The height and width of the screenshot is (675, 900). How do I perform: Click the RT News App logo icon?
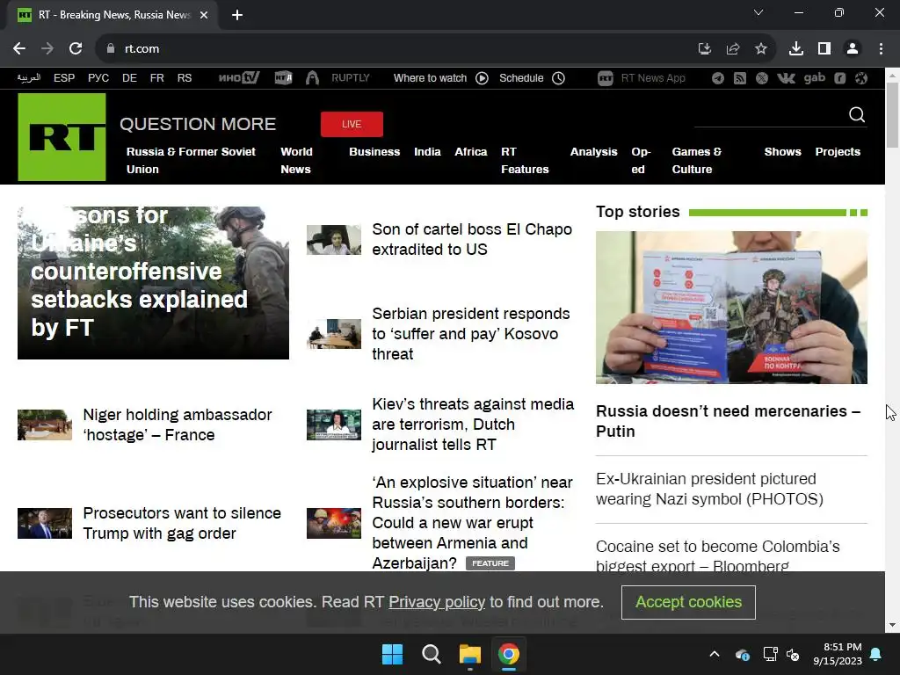point(605,78)
